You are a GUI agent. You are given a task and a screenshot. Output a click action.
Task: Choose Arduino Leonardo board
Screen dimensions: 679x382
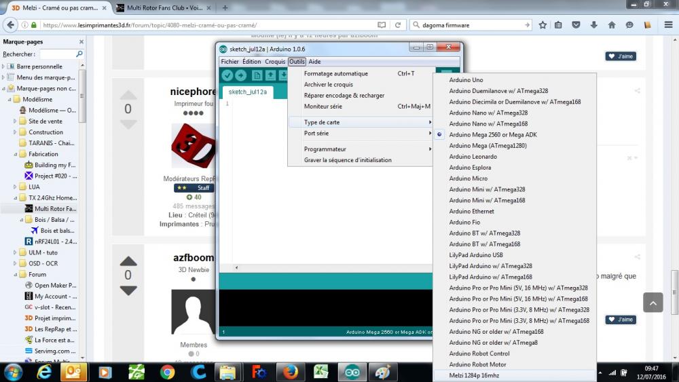click(473, 157)
